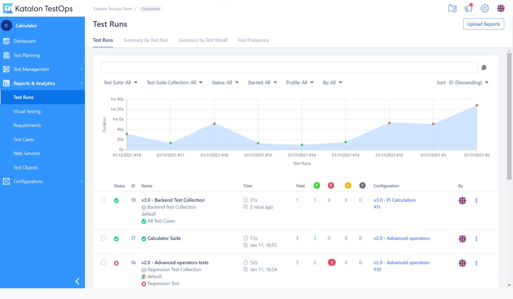
Task: Select the Test Runs tab
Action: [x=103, y=40]
